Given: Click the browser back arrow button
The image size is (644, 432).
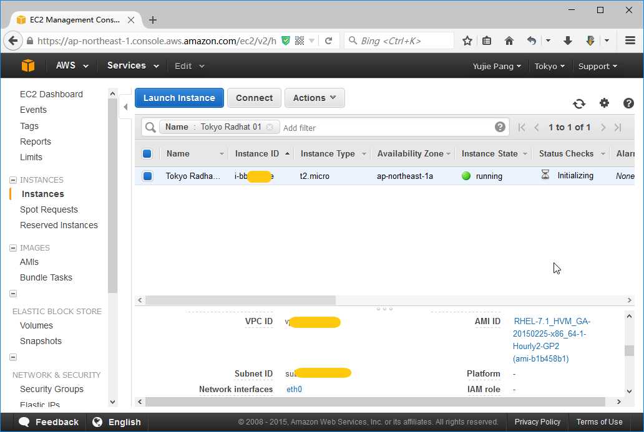Looking at the screenshot, I should tap(12, 41).
